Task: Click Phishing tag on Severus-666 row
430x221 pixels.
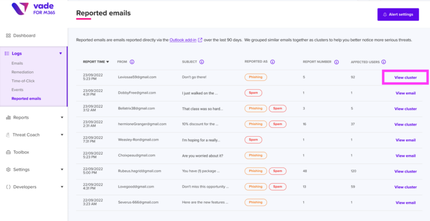Action: click(255, 203)
